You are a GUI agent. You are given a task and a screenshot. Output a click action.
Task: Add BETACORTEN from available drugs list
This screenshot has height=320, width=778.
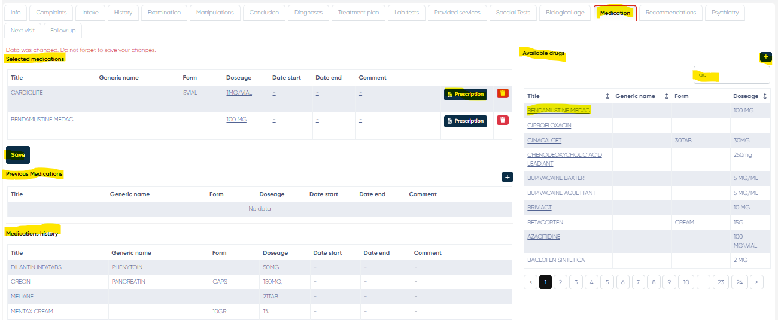(545, 223)
